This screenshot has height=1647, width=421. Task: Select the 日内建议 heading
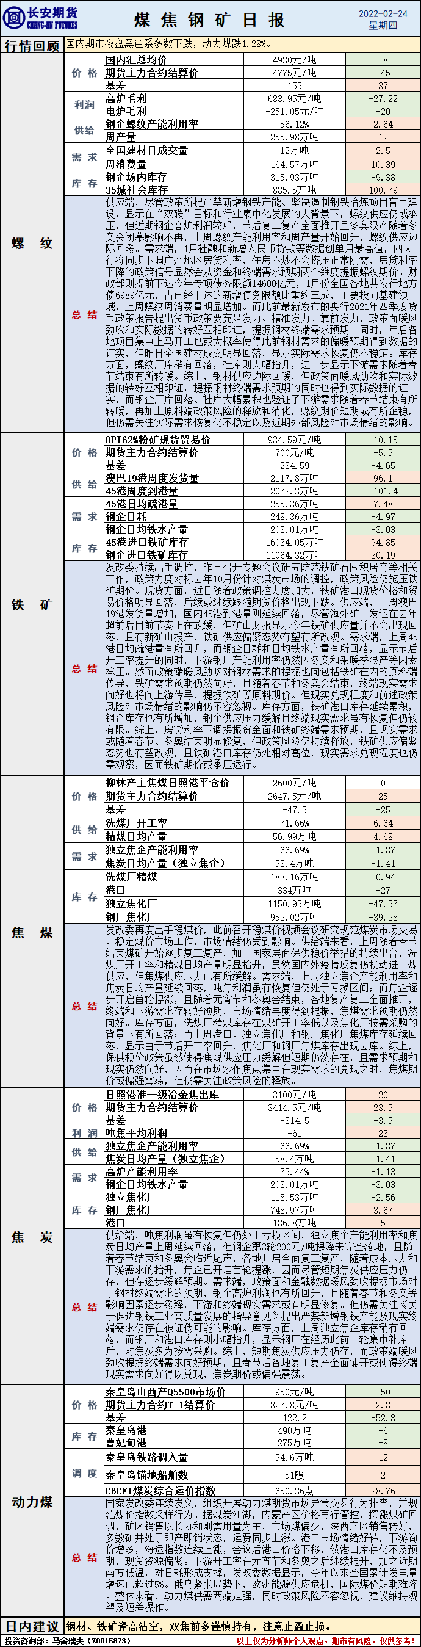[x=32, y=1626]
